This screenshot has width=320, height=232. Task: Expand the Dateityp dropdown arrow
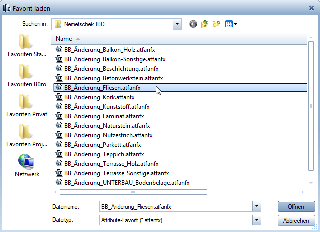[257, 220]
